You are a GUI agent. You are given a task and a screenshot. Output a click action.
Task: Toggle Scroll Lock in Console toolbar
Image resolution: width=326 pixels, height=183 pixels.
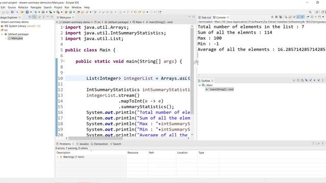click(x=290, y=17)
